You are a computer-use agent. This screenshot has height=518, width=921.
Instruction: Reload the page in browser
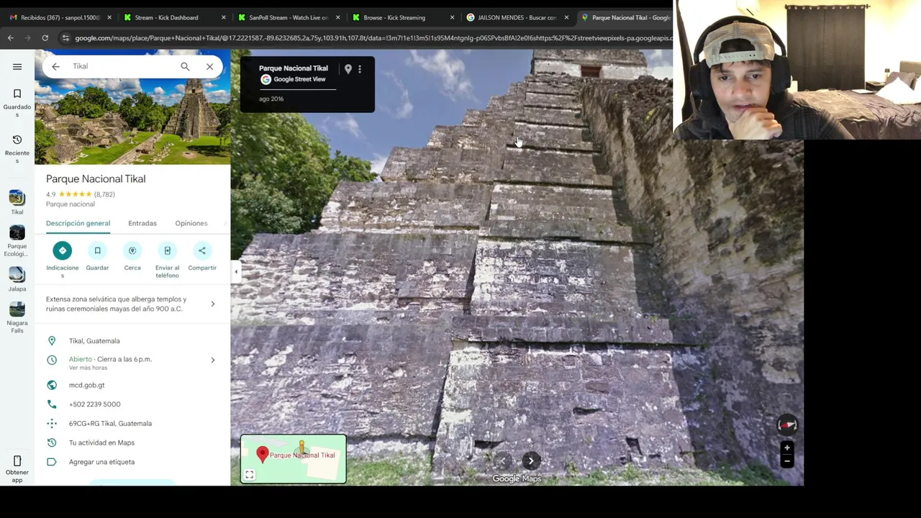[45, 37]
